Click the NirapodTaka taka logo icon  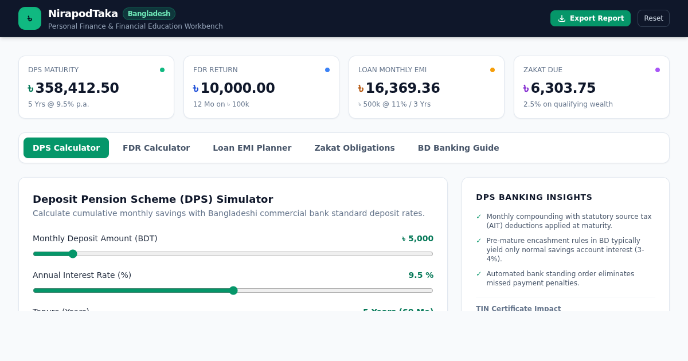pos(30,18)
